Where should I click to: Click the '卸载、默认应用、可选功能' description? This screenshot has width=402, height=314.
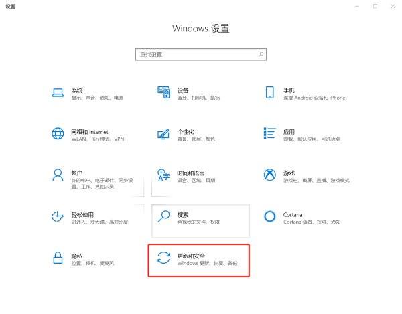tap(312, 139)
